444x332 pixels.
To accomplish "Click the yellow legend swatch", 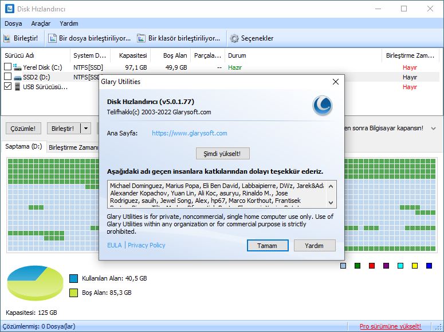I will (x=415, y=266).
